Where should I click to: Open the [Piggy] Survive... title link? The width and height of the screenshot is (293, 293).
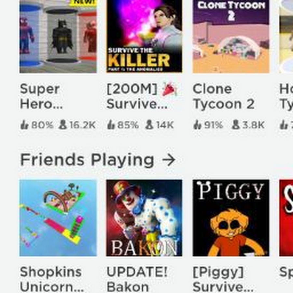223,280
